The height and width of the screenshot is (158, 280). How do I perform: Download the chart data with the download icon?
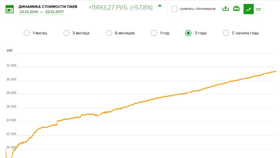point(226,9)
